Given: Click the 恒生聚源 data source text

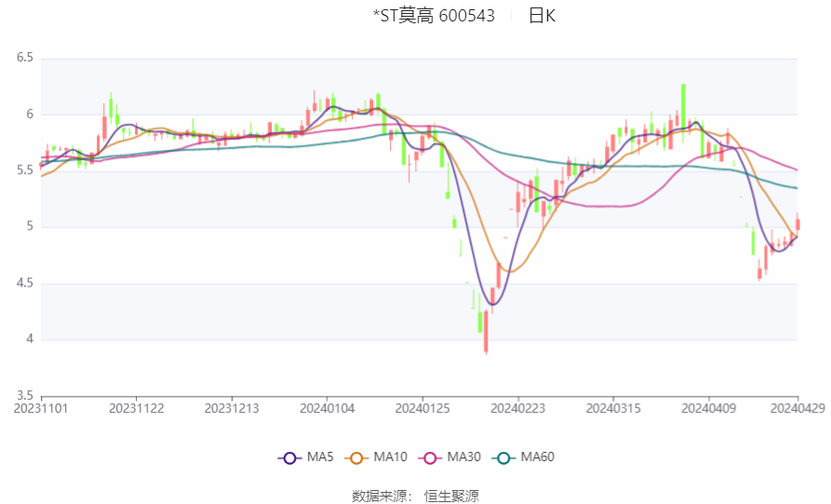Looking at the screenshot, I should coord(451,496).
